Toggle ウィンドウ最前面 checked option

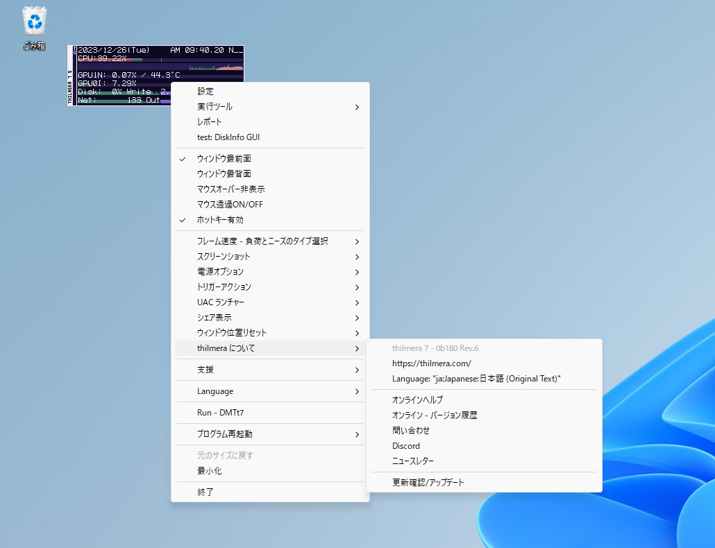(x=270, y=159)
